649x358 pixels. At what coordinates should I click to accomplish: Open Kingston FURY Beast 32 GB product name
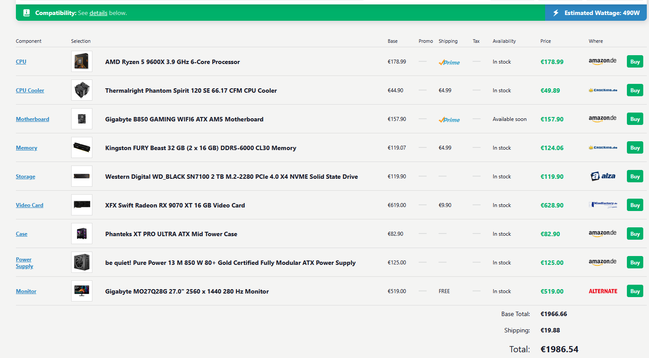[x=201, y=148]
